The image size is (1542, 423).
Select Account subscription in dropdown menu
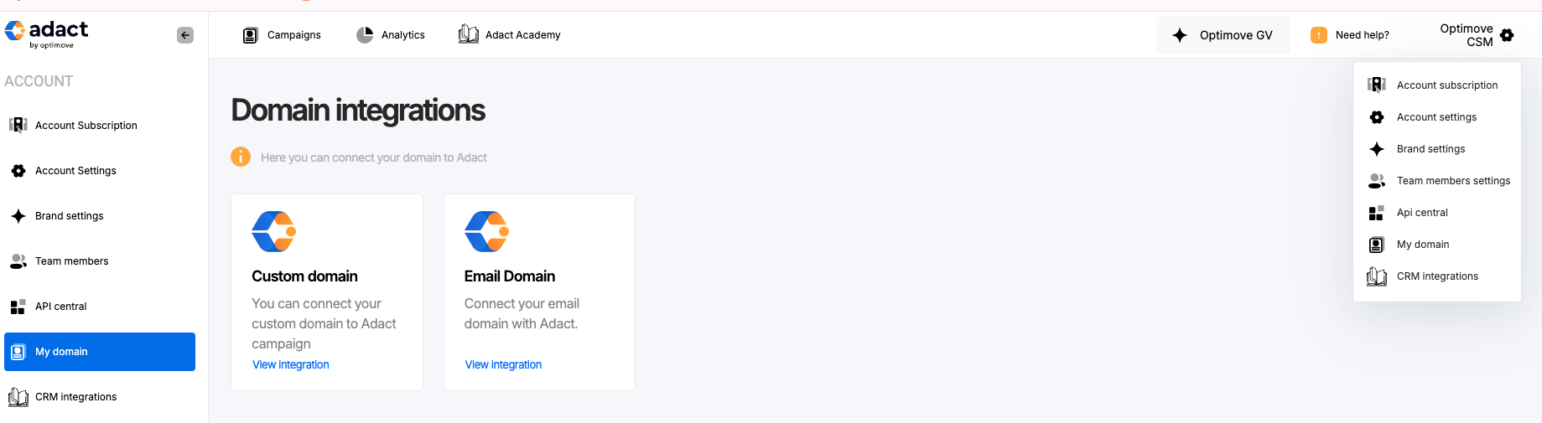coord(1437,85)
